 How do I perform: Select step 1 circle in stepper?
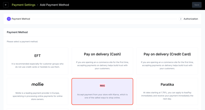point(9,19)
